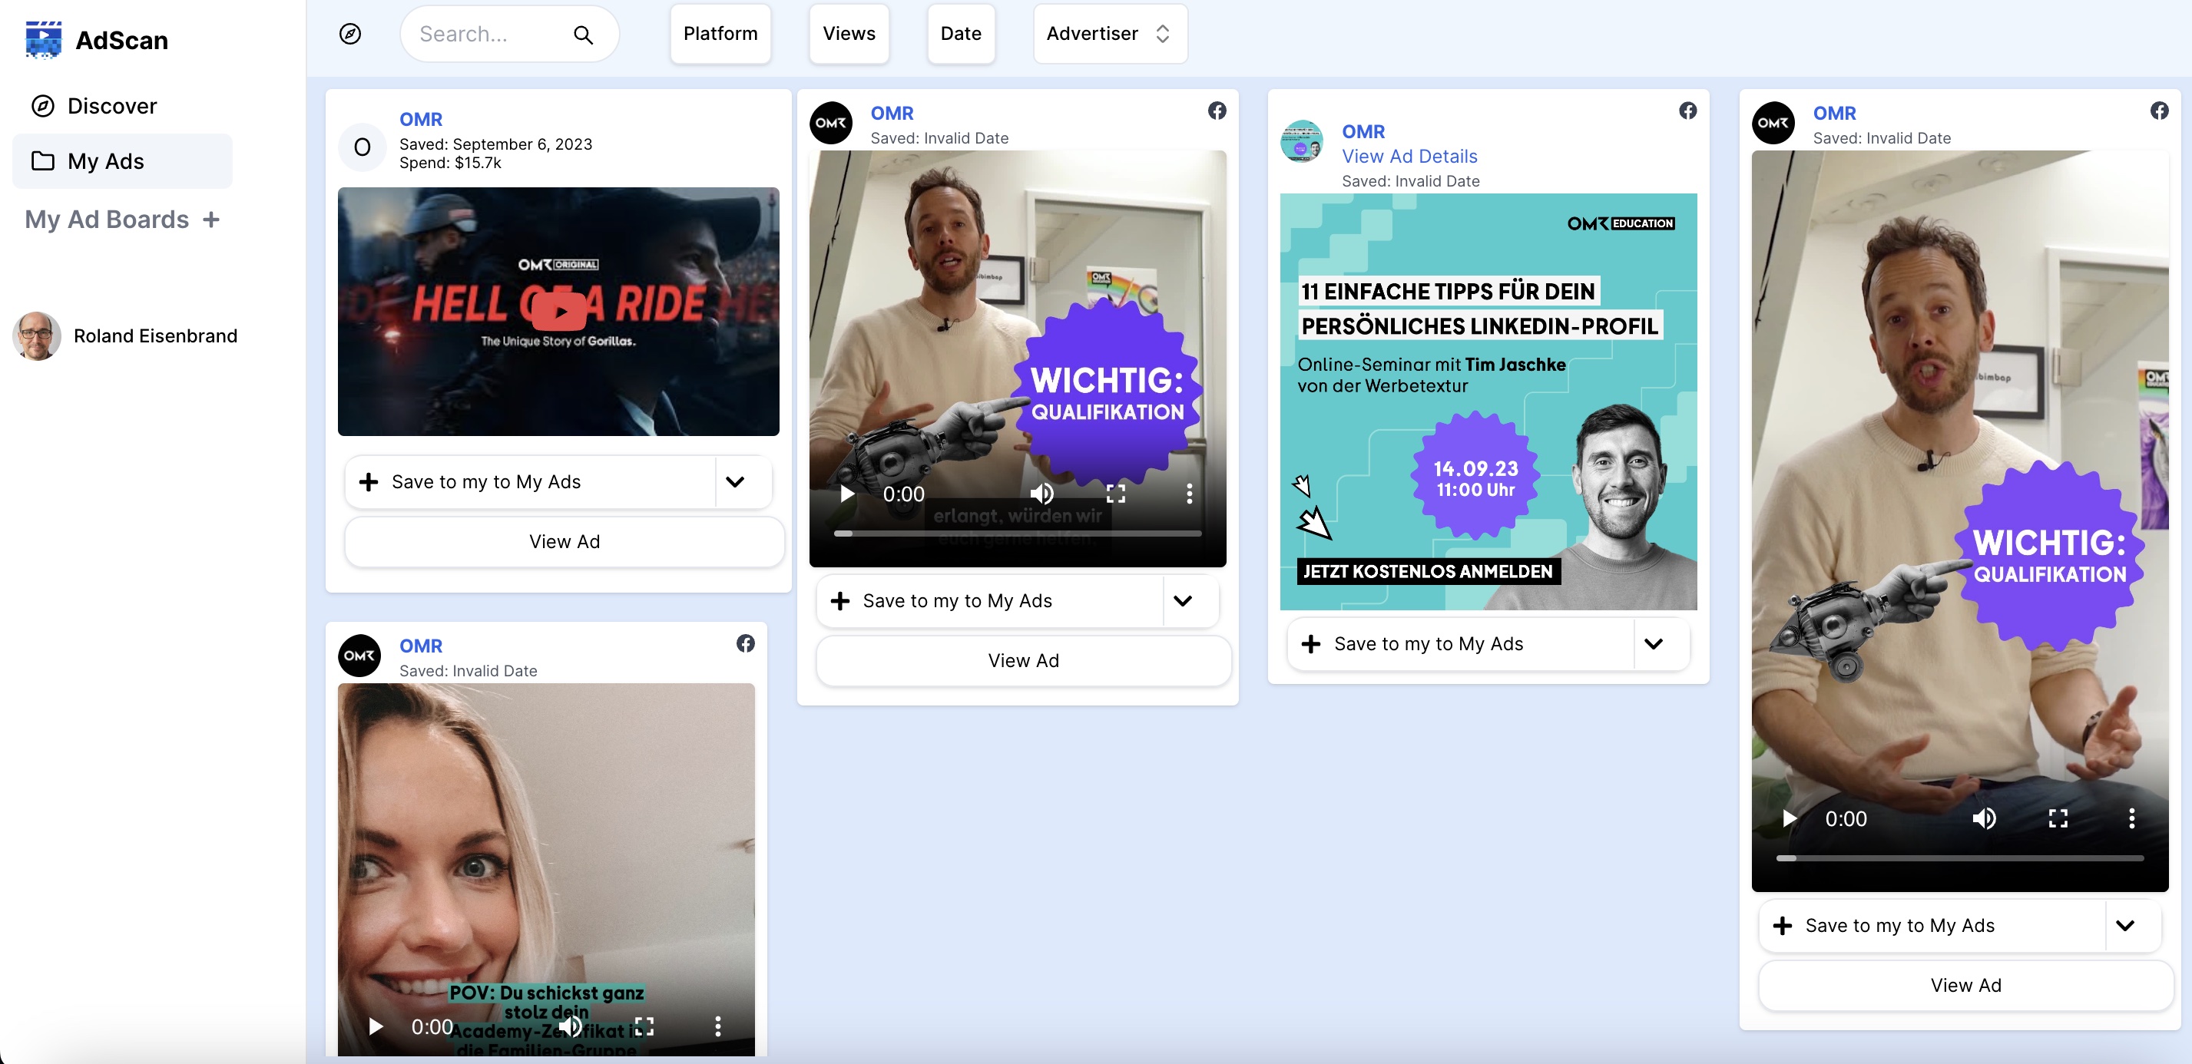The width and height of the screenshot is (2192, 1064).
Task: Click the O avatar on first card
Action: click(x=362, y=147)
